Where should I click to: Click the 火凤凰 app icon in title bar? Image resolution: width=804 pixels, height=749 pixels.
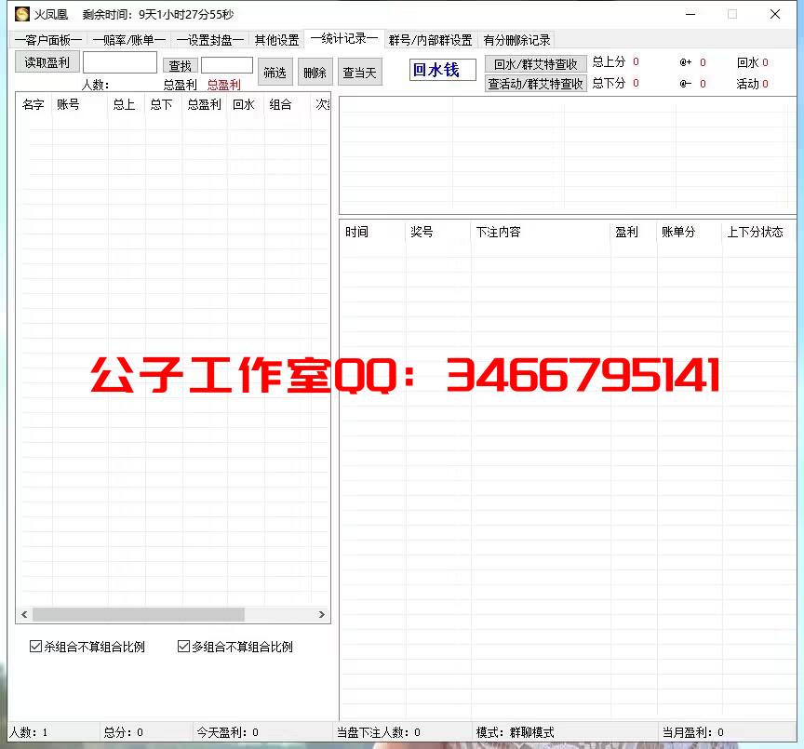click(22, 14)
